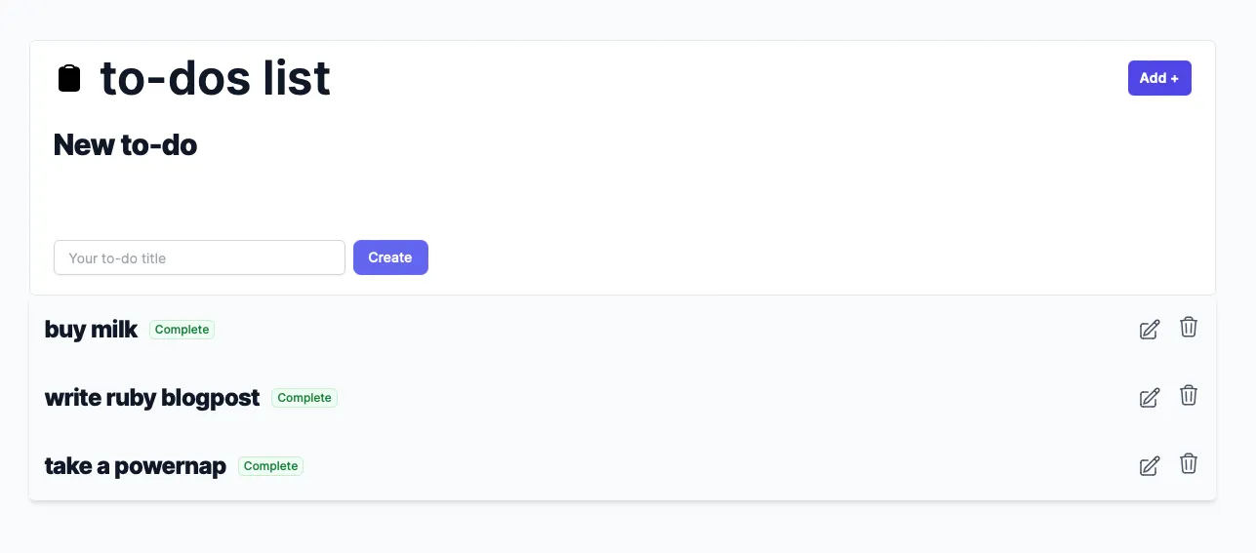The height and width of the screenshot is (553, 1256).
Task: Toggle Complete status of write ruby blogpost
Action: [x=304, y=398]
